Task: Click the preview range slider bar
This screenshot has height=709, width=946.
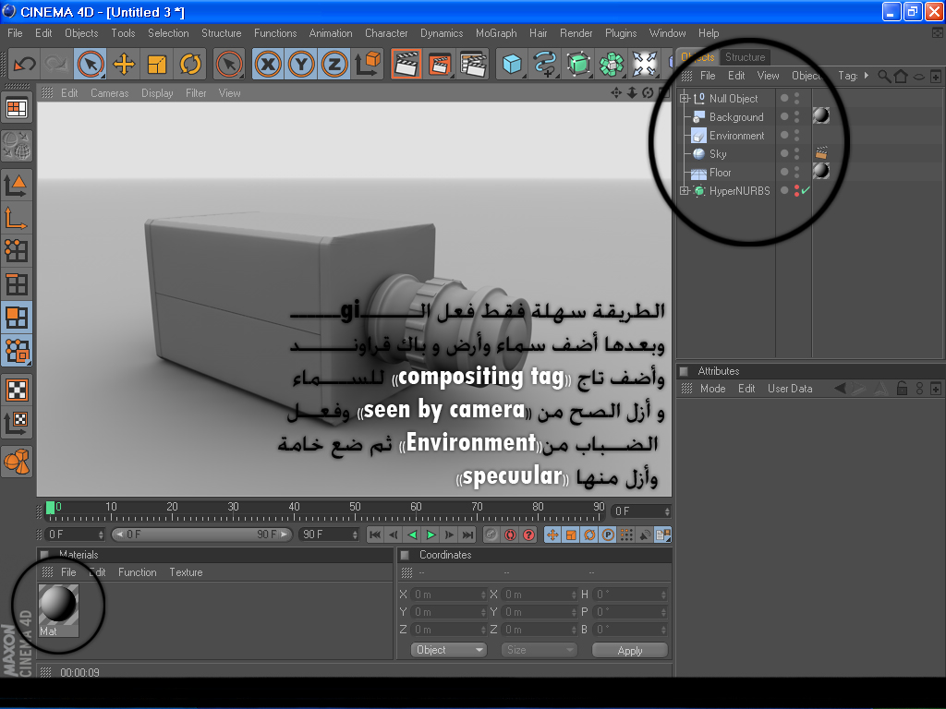Action: [202, 535]
